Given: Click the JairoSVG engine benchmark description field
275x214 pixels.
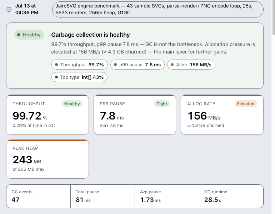Looking at the screenshot, I should pos(158,9).
